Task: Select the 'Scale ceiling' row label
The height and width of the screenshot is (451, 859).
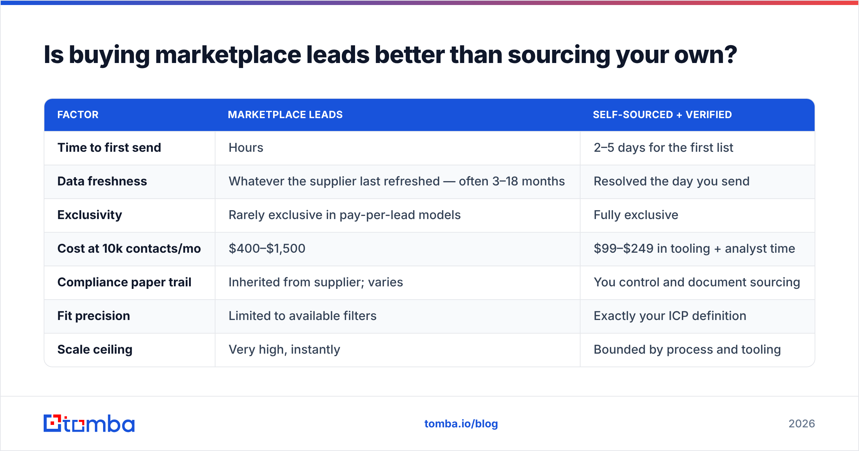Action: pos(95,349)
